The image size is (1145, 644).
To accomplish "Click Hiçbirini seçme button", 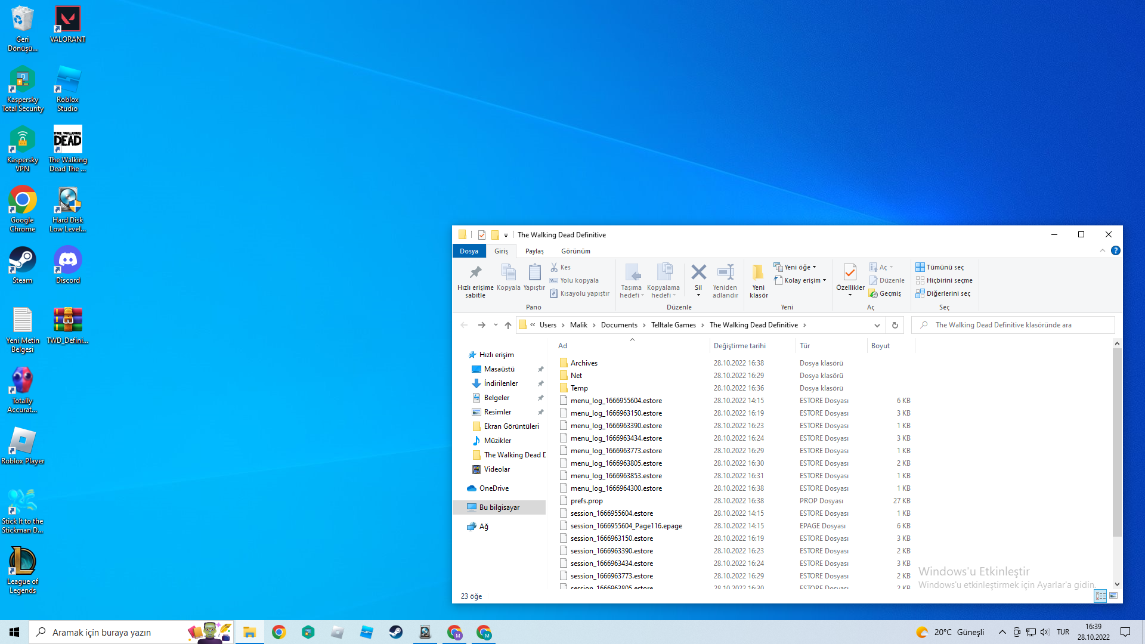I will tap(949, 280).
